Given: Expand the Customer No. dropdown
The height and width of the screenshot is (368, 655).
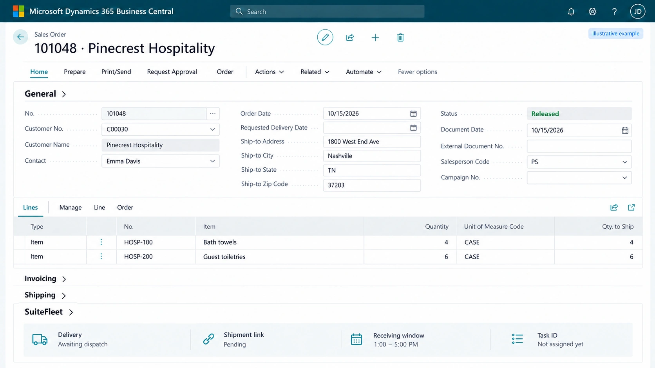Looking at the screenshot, I should [x=212, y=129].
